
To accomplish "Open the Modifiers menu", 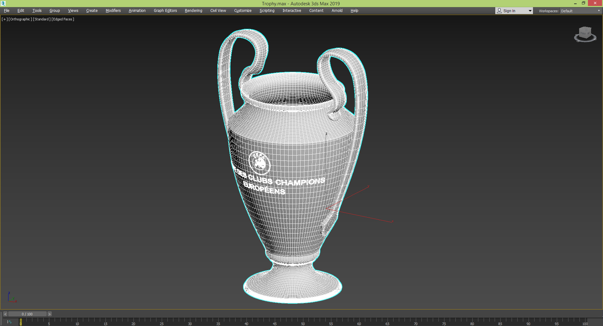I will tap(113, 11).
